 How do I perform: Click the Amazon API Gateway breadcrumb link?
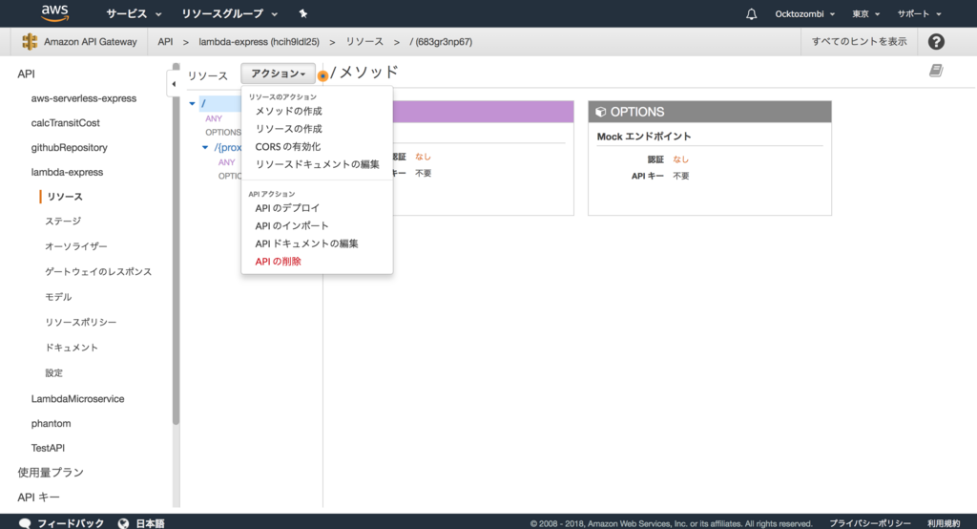[91, 42]
